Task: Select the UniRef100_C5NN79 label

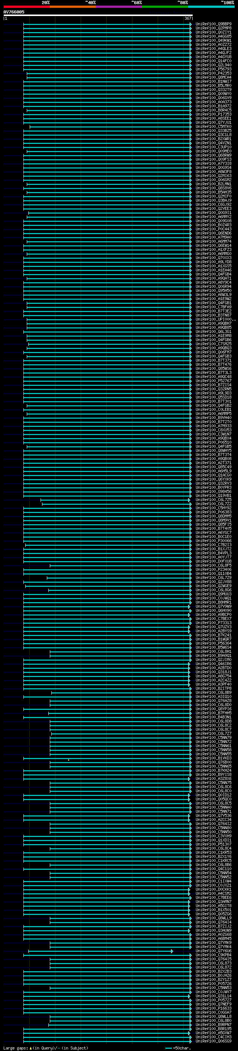Action: (x=213, y=738)
